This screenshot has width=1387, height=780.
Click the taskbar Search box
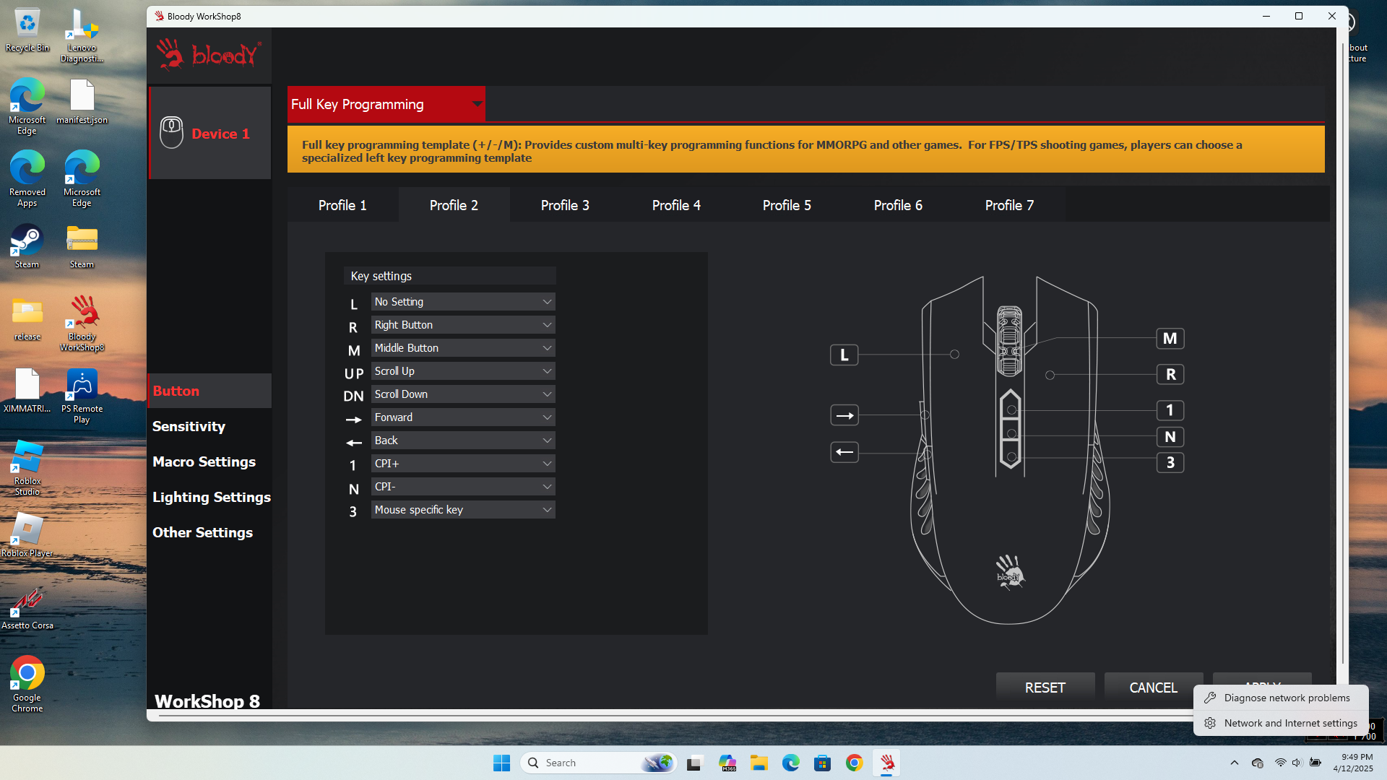pyautogui.click(x=598, y=763)
